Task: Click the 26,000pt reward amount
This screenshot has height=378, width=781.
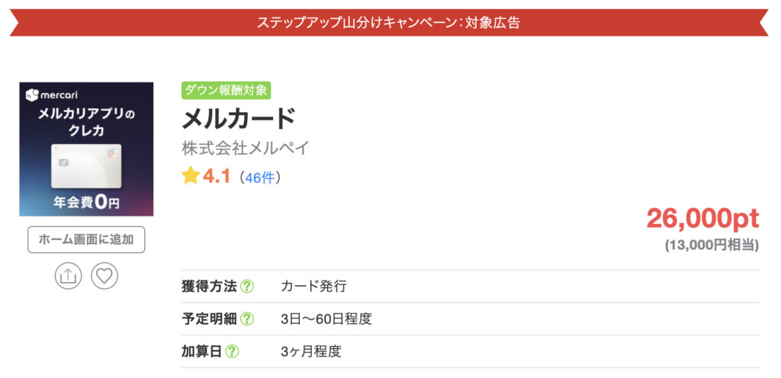Action: [702, 219]
